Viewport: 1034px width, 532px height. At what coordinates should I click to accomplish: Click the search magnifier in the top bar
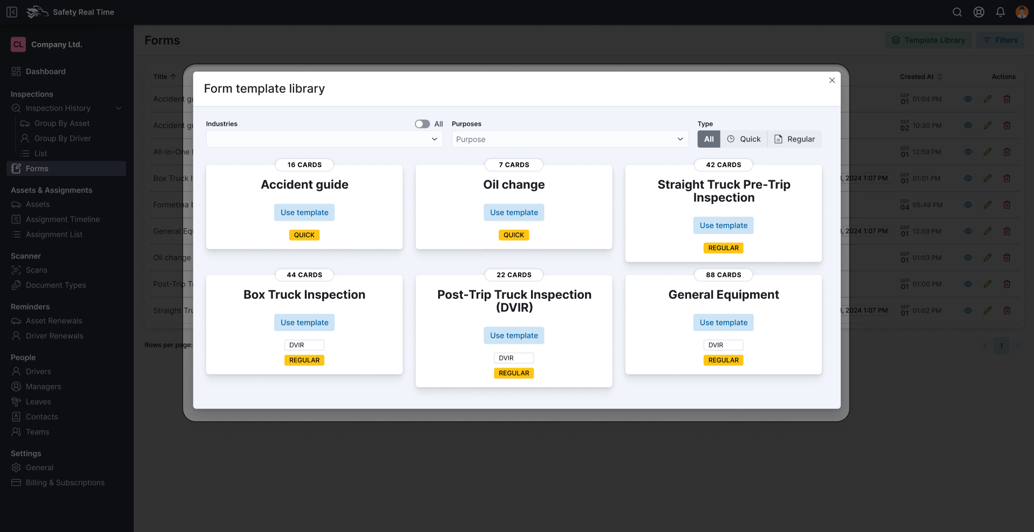pyautogui.click(x=957, y=12)
